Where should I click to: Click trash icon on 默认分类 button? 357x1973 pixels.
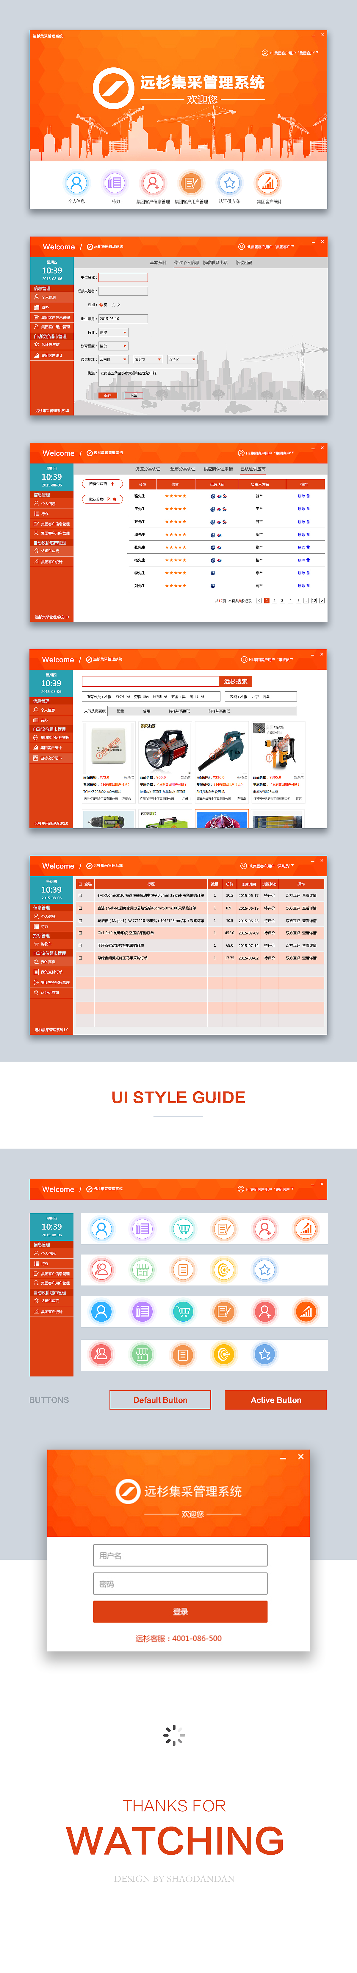[x=115, y=499]
